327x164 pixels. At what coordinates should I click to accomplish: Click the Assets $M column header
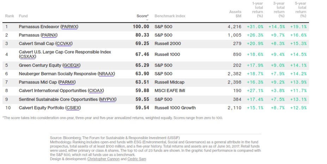235,14
